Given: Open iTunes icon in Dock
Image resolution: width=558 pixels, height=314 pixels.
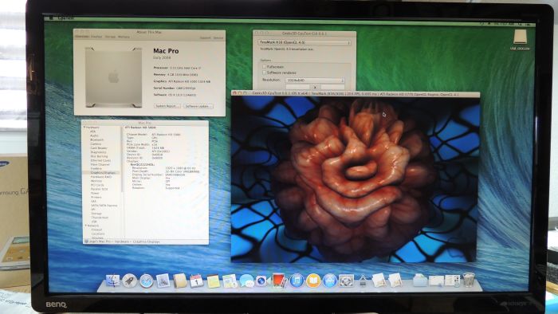Looking at the screenshot, I should tap(297, 281).
